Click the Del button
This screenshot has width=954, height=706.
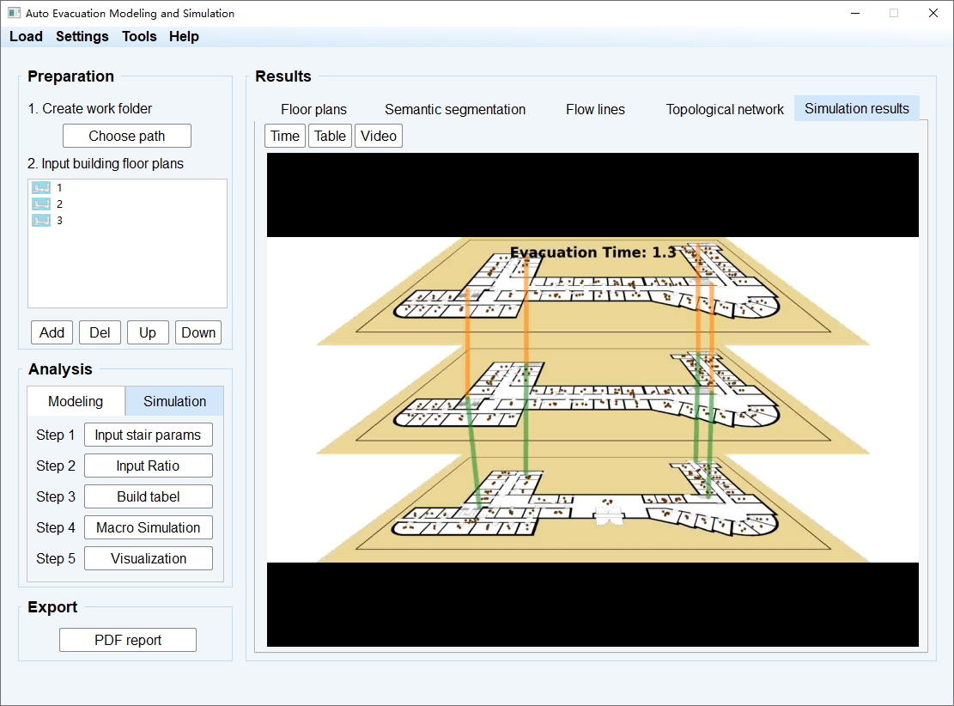(x=100, y=333)
